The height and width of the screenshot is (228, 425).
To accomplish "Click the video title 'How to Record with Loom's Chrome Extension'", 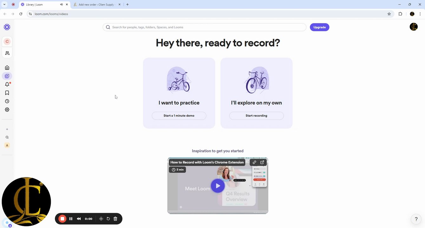I will pos(207,162).
